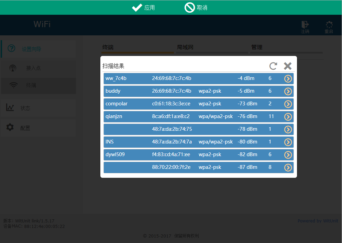
Task: Click the 扫描结果 dialog title
Action: tap(113, 66)
